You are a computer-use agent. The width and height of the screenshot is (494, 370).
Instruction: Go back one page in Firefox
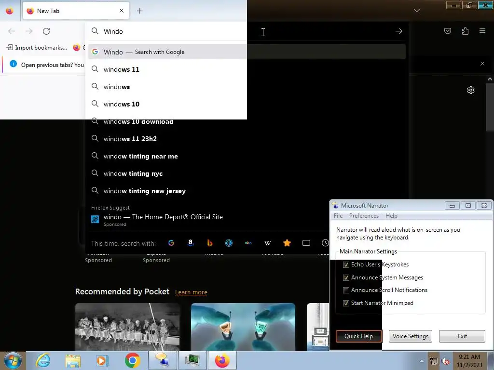click(x=12, y=31)
